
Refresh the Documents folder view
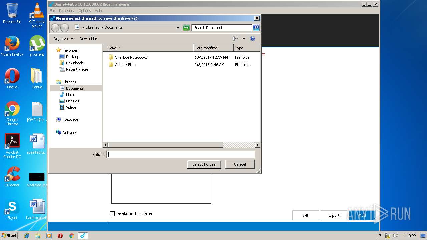186,28
